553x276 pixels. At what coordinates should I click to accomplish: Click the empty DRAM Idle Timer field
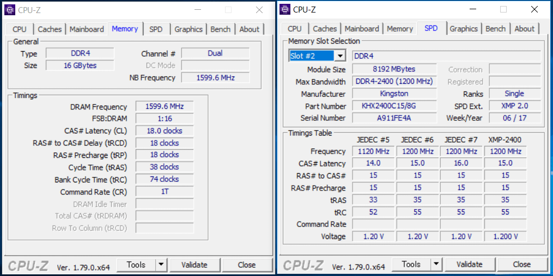coord(165,204)
